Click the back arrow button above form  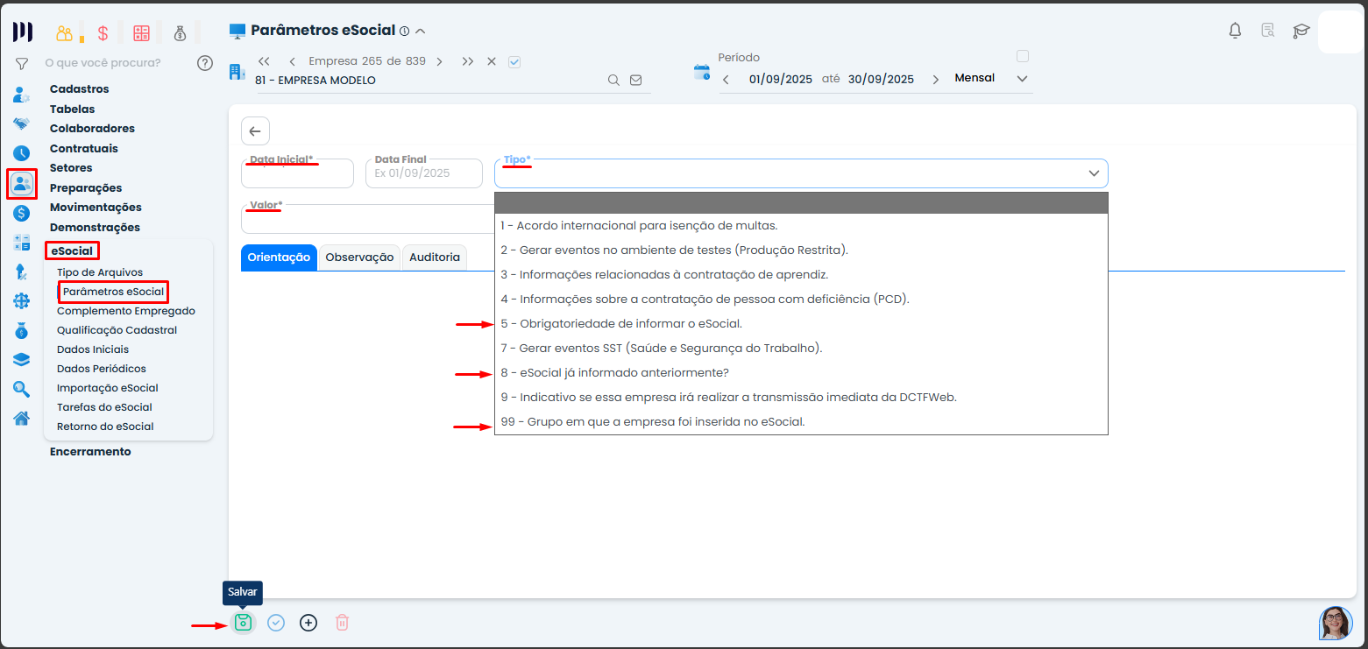click(x=255, y=131)
